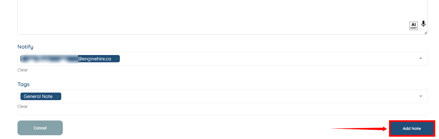
Task: Remove the General Note tag
Action: click(x=58, y=97)
